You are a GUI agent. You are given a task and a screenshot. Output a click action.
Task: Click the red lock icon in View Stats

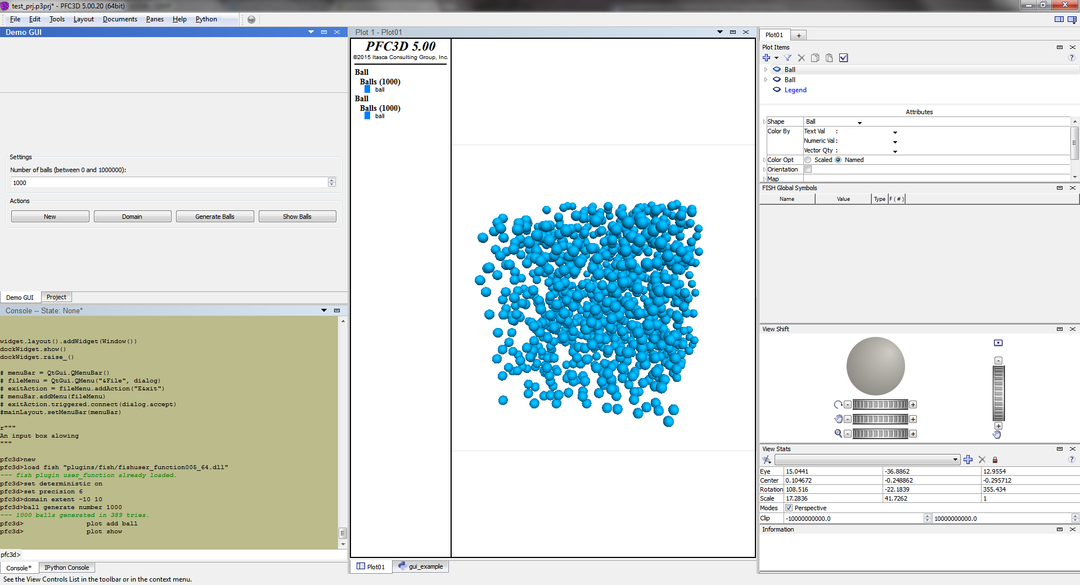(x=994, y=460)
